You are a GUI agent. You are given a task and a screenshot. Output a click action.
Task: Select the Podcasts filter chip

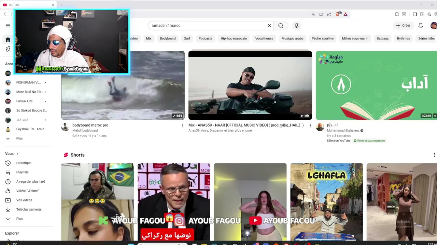tap(206, 38)
